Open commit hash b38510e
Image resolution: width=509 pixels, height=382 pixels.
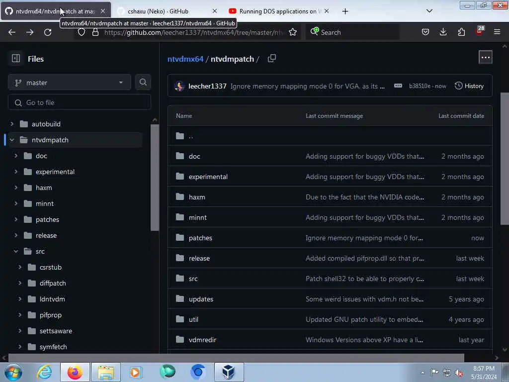click(x=420, y=86)
